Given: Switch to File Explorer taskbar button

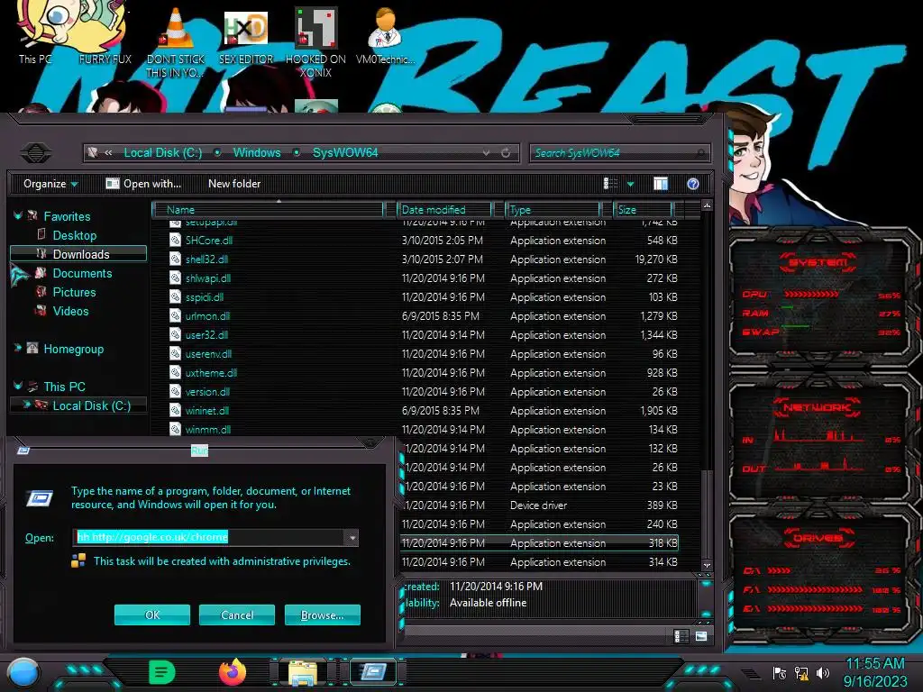Looking at the screenshot, I should pyautogui.click(x=303, y=672).
